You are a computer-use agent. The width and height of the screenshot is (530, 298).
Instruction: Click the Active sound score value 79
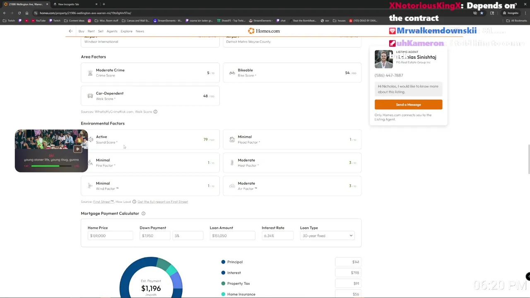(x=206, y=139)
